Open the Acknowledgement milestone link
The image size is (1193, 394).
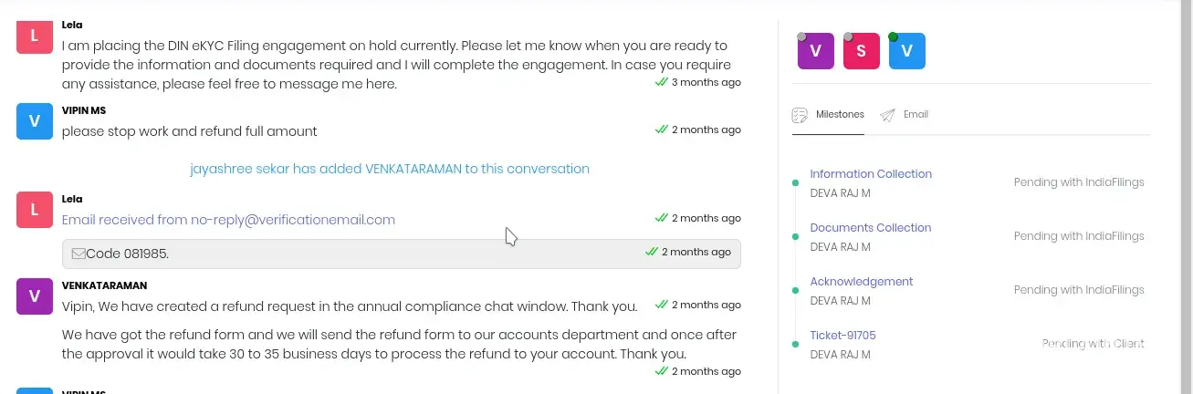point(862,282)
